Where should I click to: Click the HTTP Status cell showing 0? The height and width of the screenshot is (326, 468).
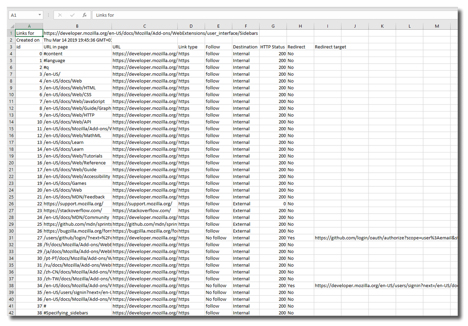[273, 204]
